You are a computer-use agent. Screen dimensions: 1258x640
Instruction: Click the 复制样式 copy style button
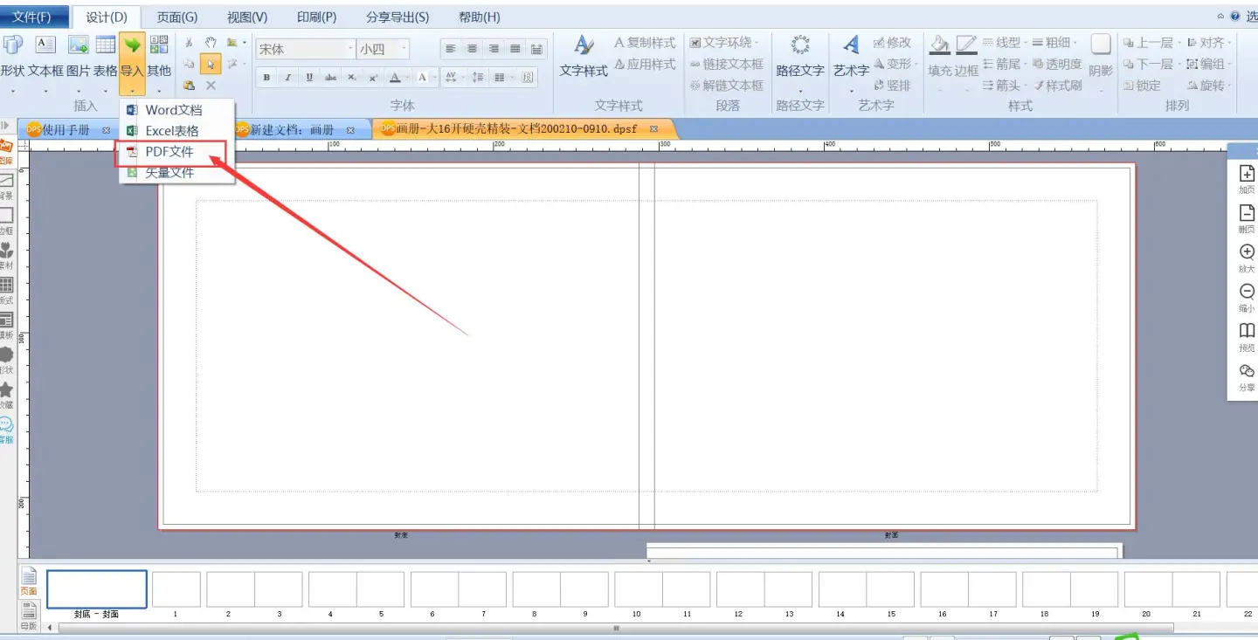click(x=645, y=43)
